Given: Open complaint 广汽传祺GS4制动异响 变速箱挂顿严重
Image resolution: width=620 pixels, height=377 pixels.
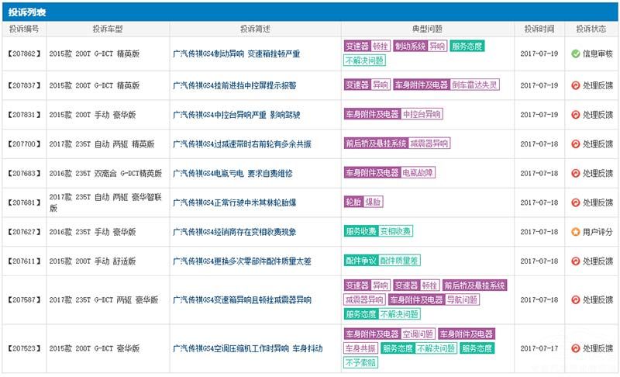Looking at the screenshot, I should [236, 54].
